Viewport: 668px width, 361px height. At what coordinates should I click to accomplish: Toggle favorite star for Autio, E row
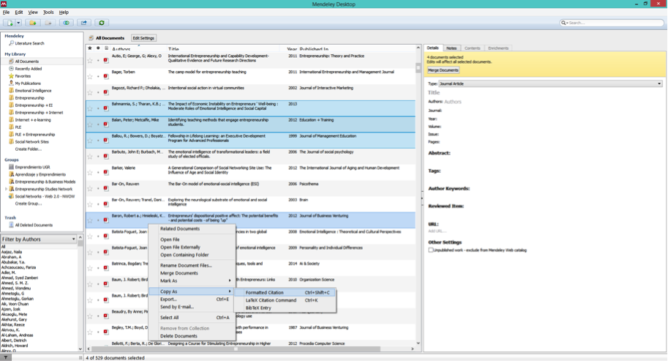[90, 61]
